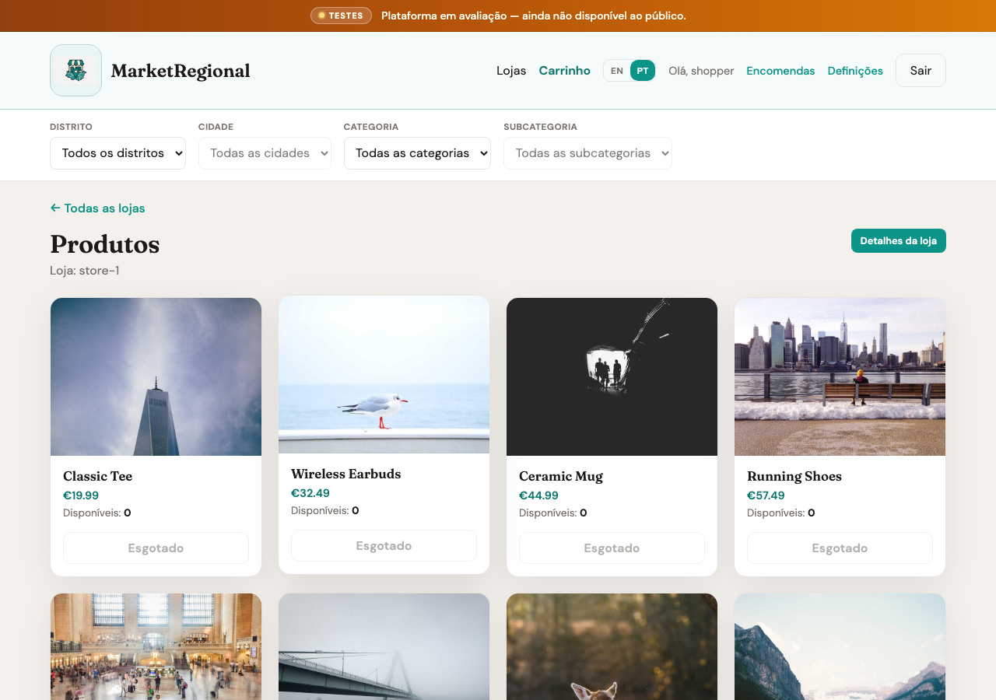Click Esgotado button for Wireless Earbuds
This screenshot has width=996, height=700.
384,545
